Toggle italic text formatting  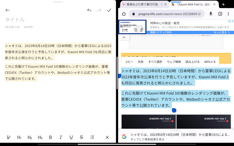[x=61, y=137]
